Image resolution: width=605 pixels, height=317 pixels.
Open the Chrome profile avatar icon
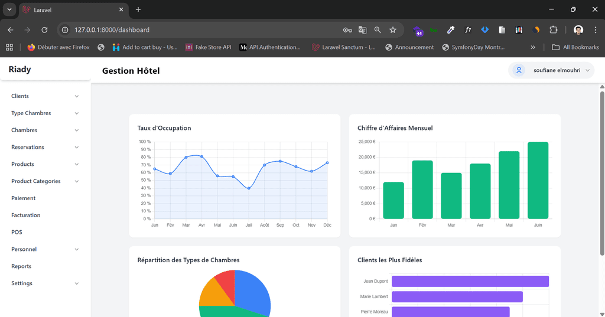(578, 30)
